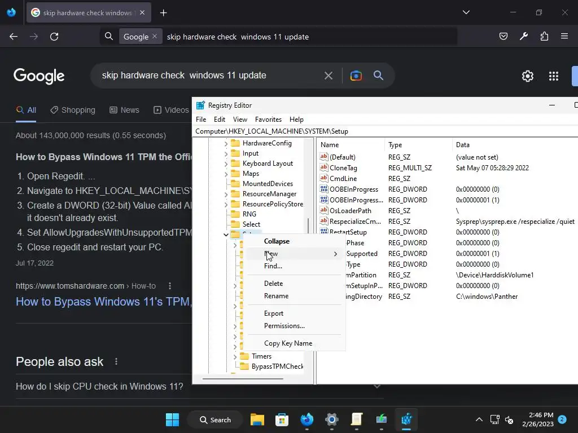Screen dimensions: 578x433
Task: Switch to the News results tab
Action: coord(124,110)
